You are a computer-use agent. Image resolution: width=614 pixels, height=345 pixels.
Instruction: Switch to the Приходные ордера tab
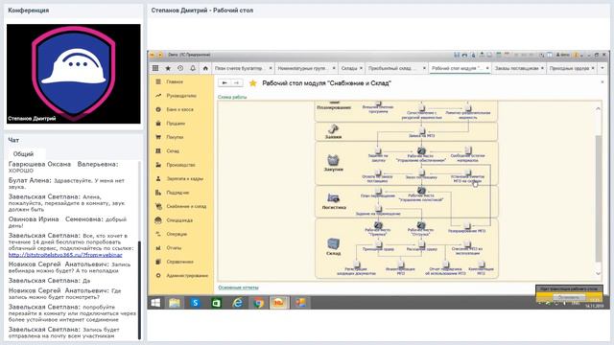569,68
